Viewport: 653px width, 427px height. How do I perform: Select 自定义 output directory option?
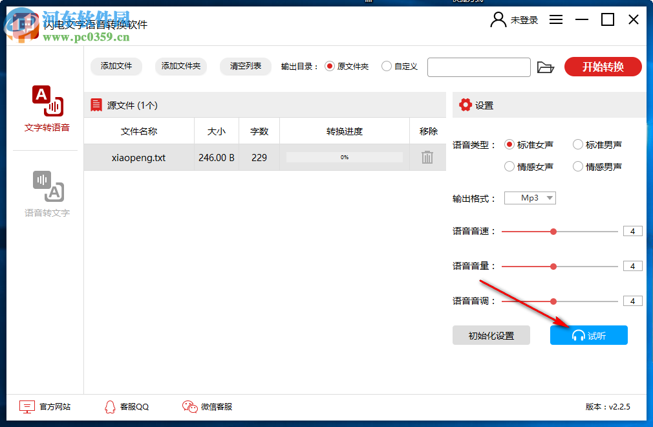(x=400, y=66)
